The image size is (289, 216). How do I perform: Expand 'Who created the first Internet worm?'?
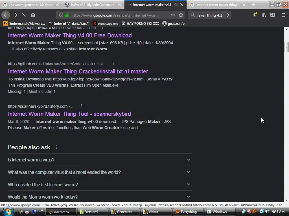pos(100,184)
